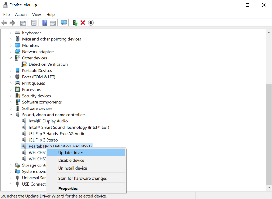Choose Scan for hardware changes menu entry
This screenshot has width=272, height=199.
point(86,178)
